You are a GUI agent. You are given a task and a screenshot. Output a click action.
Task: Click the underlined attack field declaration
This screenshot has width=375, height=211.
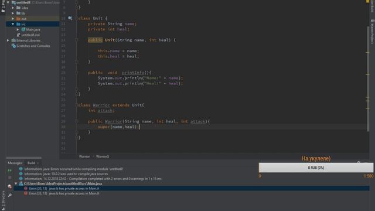105,111
